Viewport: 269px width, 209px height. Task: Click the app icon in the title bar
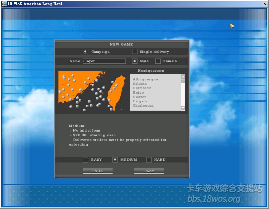coord(4,4)
